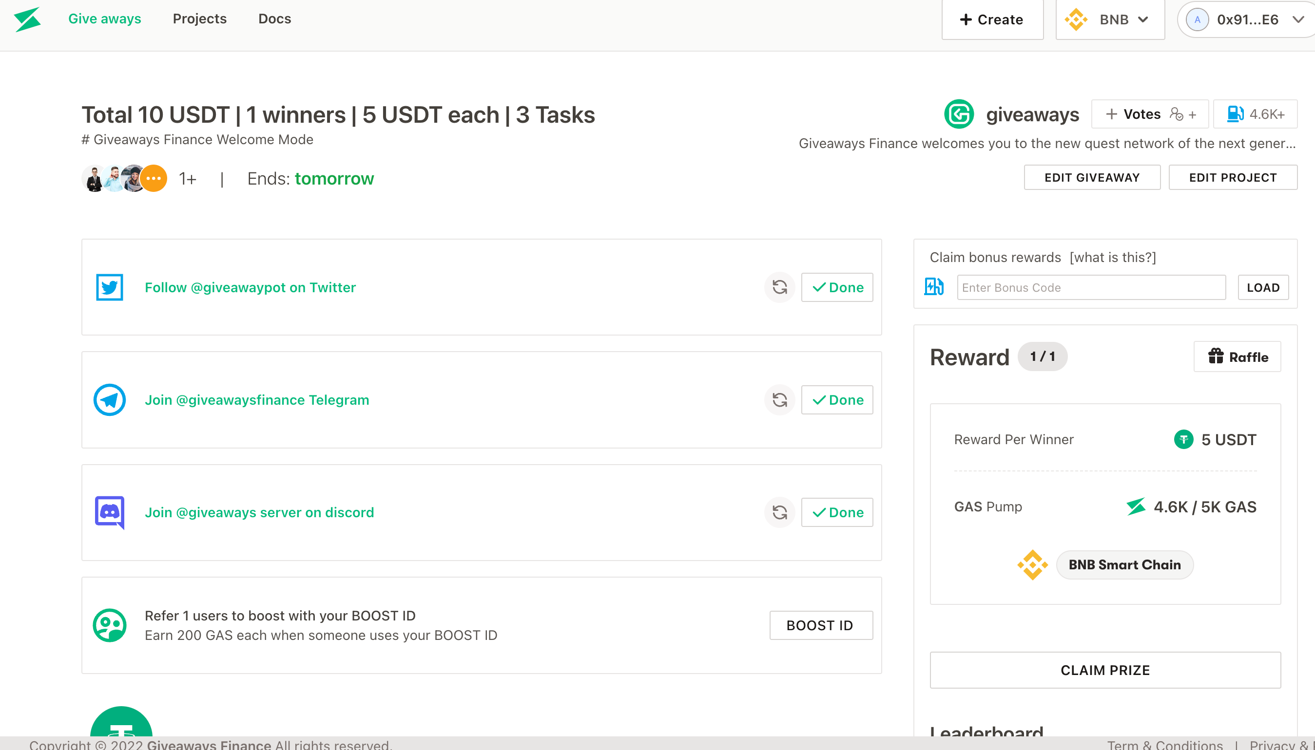The image size is (1315, 750).
Task: Click Done on the Twitter task
Action: 837,287
